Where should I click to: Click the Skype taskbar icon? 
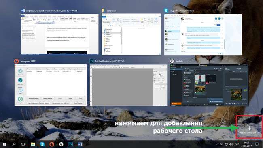(42, 144)
